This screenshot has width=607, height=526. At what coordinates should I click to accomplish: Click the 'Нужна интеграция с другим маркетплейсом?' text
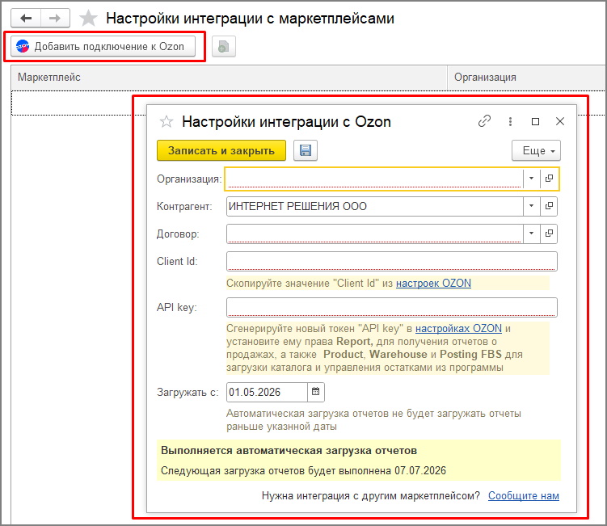(371, 495)
